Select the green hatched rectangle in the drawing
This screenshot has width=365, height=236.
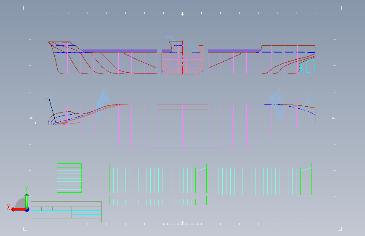[69, 178]
